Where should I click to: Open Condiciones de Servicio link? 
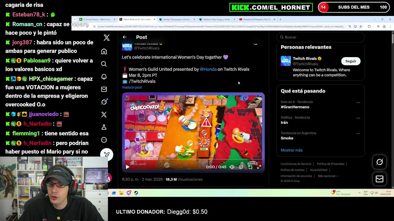coord(296,164)
